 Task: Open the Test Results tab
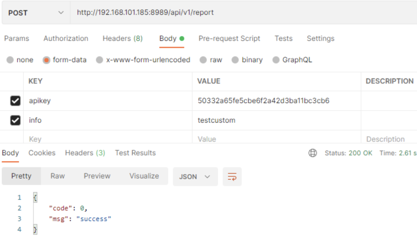[135, 153]
